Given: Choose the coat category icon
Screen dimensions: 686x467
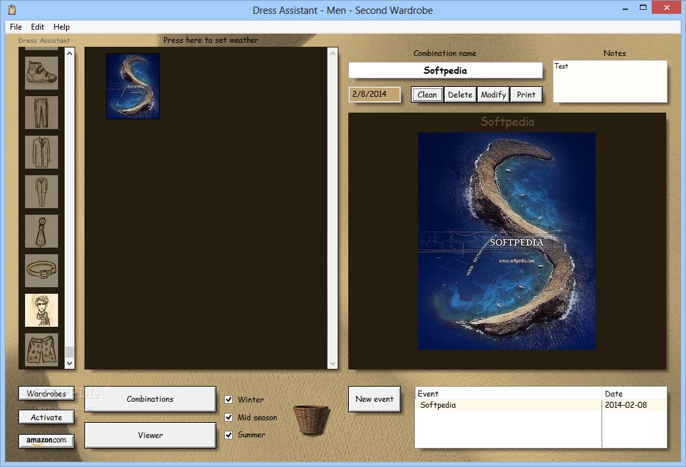Looking at the screenshot, I should click(42, 152).
